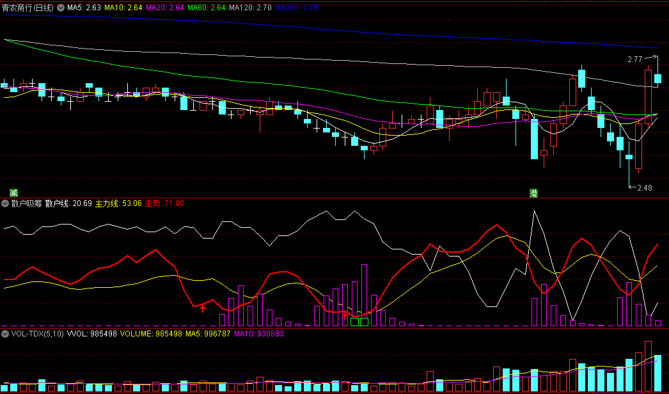The height and width of the screenshot is (394, 669).
Task: Expand the 散户吸筹 indicator panel menu icon
Action: click(x=5, y=203)
